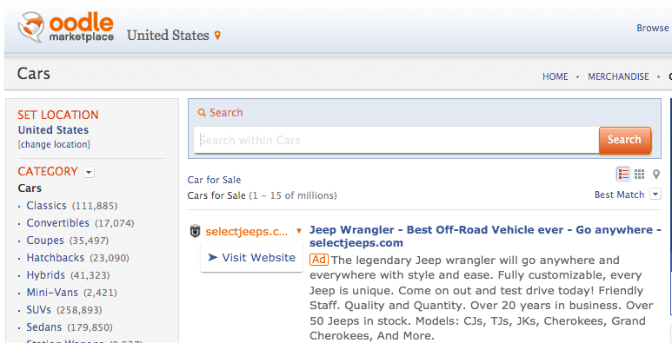This screenshot has width=672, height=343.
Task: Click the orange location pin beside United States
Action: [217, 36]
